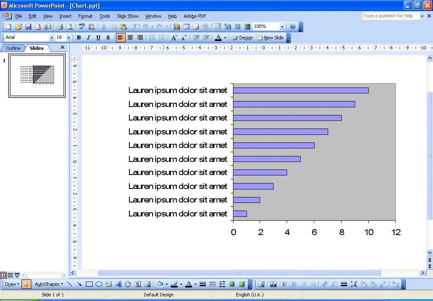
Task: Open Line Style options
Action: [x=203, y=284]
